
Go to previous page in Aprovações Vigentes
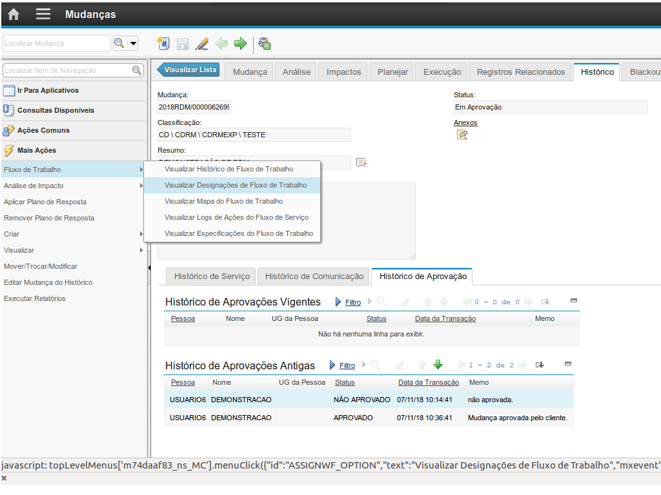point(467,302)
